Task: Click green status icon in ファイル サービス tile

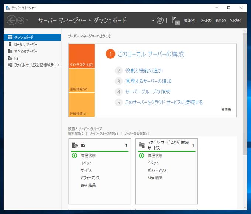Action: [141, 155]
